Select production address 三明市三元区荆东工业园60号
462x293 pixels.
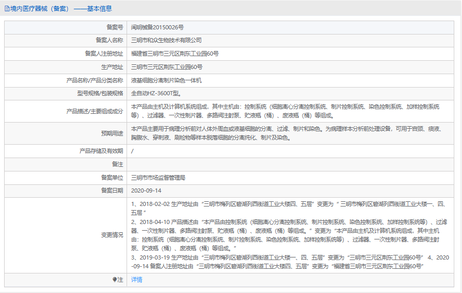click(x=167, y=67)
